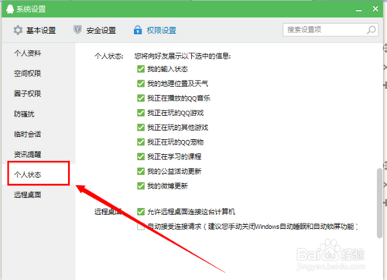
Task: Open 个人资料 in the sidebar
Action: [x=27, y=53]
